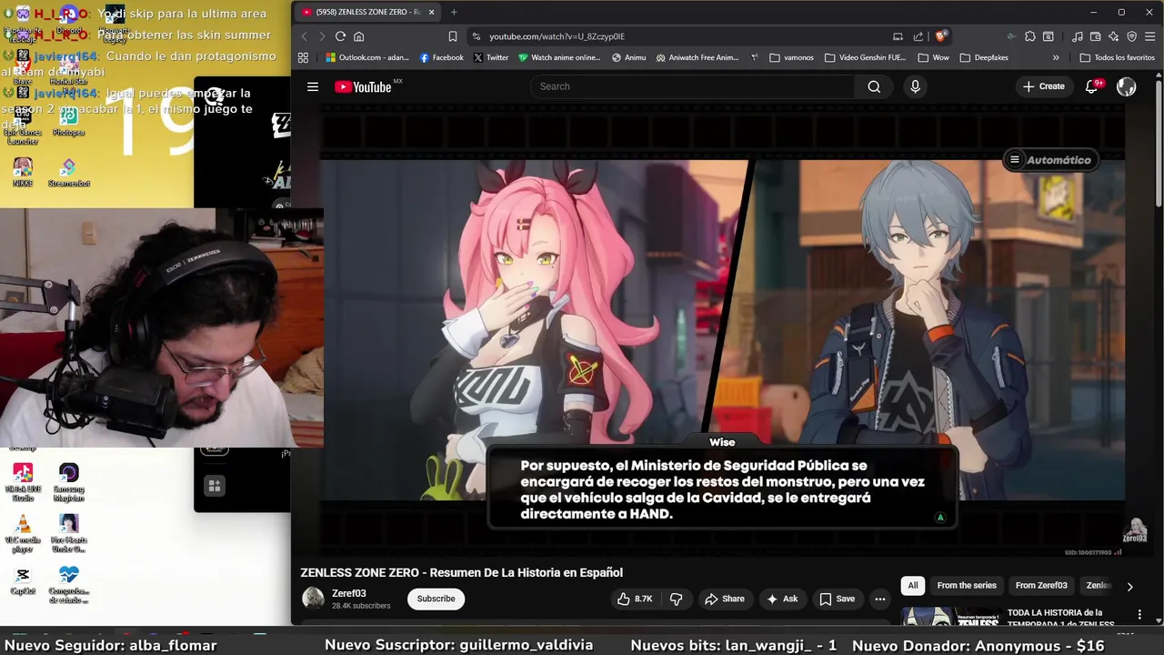Screen dimensions: 1164x655
Task: Open Zeref03 channel avatar
Action: point(313,599)
